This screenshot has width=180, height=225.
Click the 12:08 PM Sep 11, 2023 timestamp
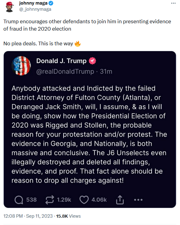point(28,216)
